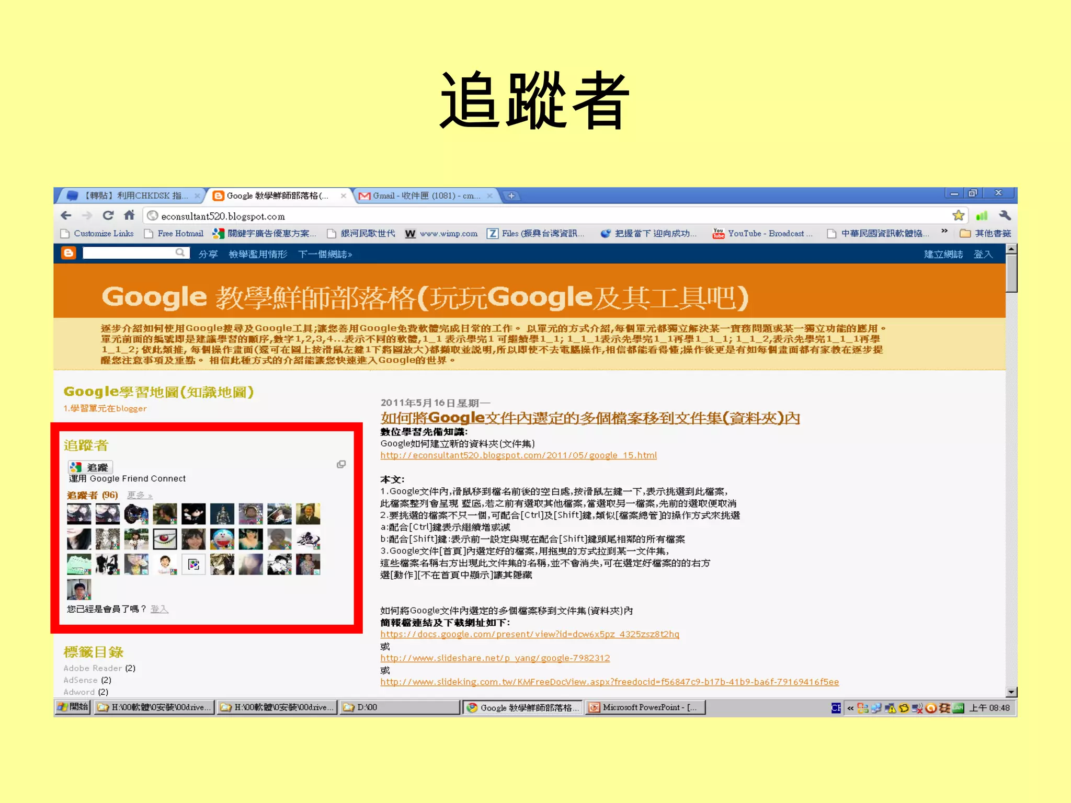The image size is (1071, 803).
Task: Reload the page with the refresh icon
Action: [x=108, y=215]
